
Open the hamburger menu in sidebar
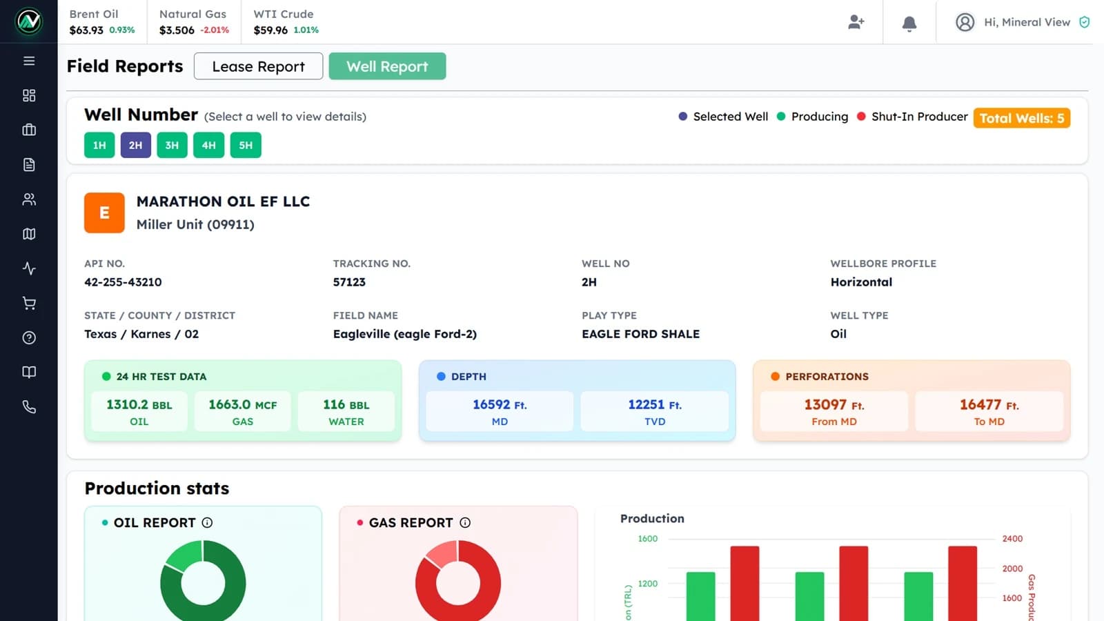coord(29,61)
